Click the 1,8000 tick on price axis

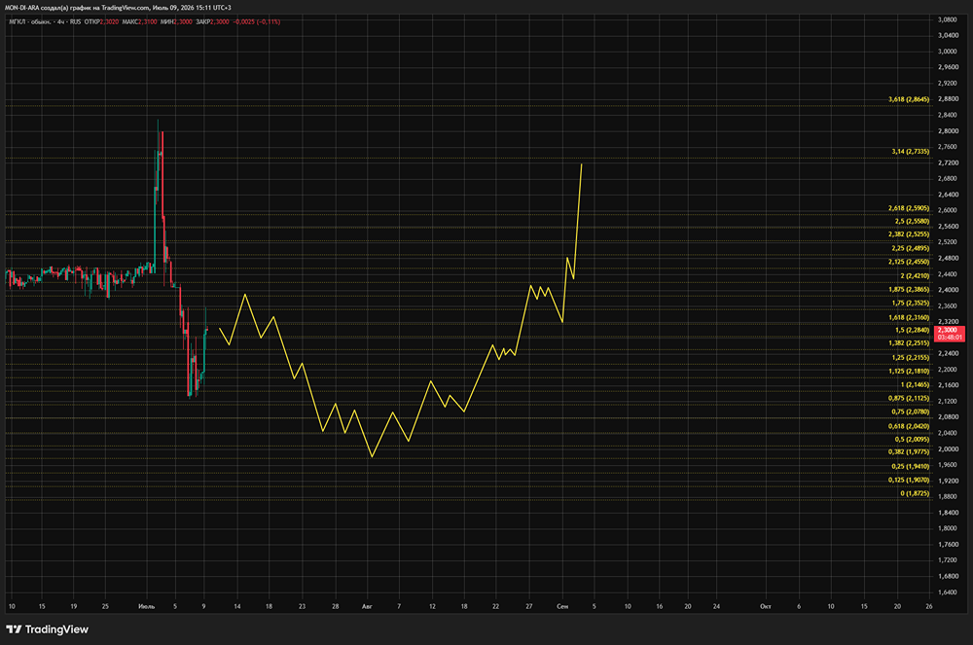947,528
